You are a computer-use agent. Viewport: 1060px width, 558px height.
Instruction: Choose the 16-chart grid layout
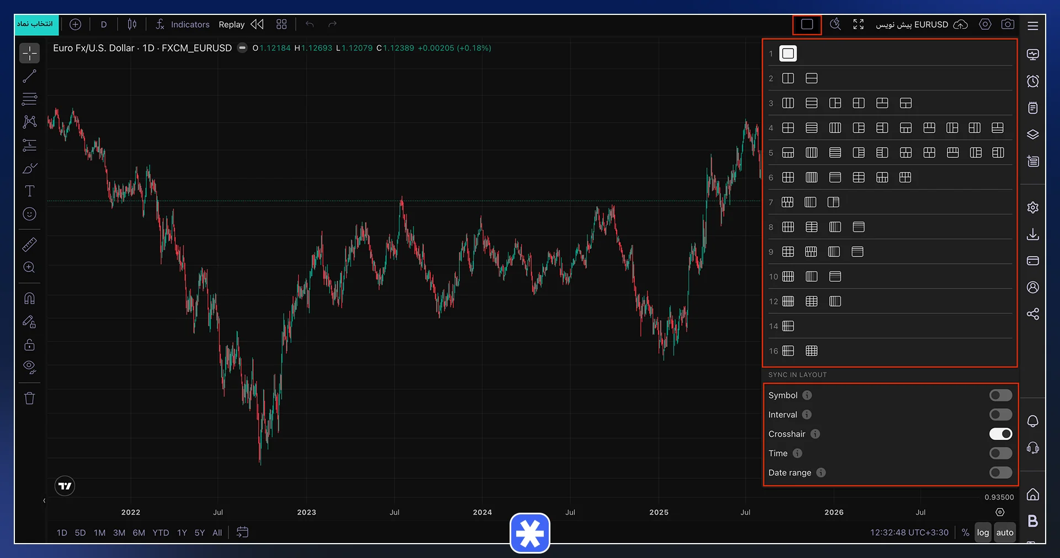click(x=812, y=351)
